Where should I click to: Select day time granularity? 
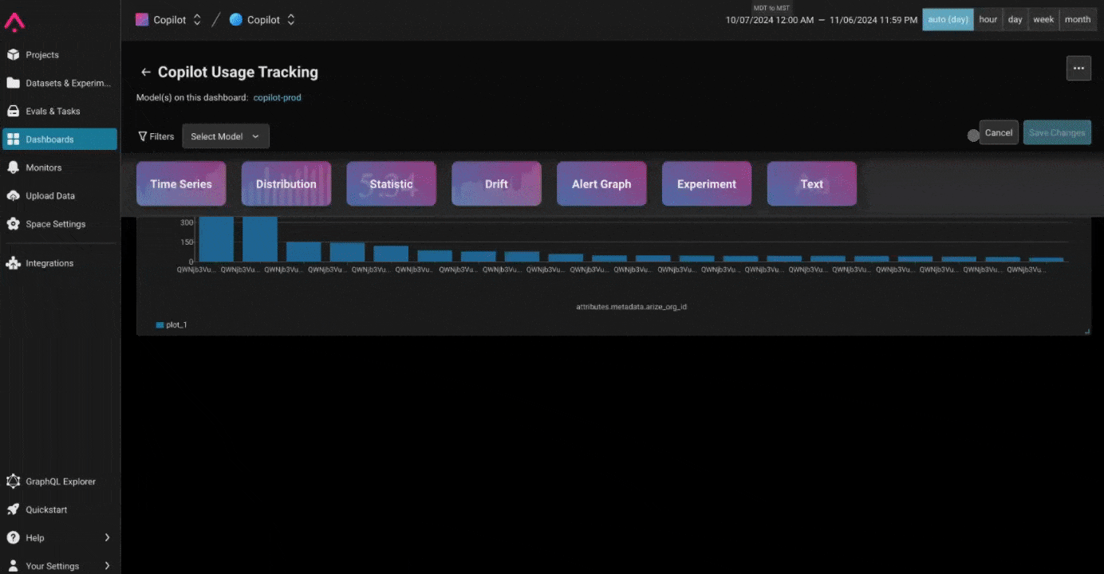[1015, 20]
